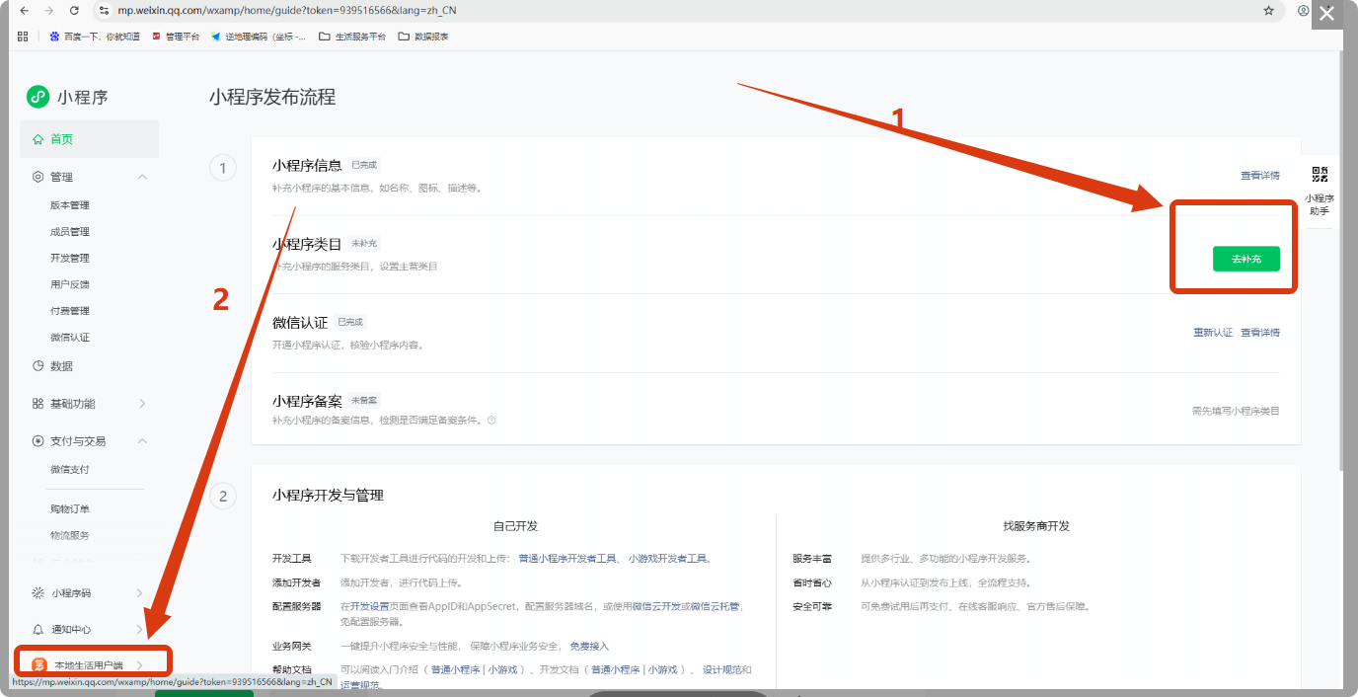Viewport: 1358px width, 697px height.
Task: Click the 支付与交易 circle icon
Action: click(x=38, y=440)
